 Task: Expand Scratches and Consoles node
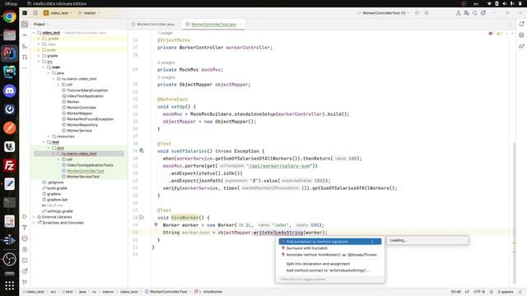pyautogui.click(x=34, y=223)
